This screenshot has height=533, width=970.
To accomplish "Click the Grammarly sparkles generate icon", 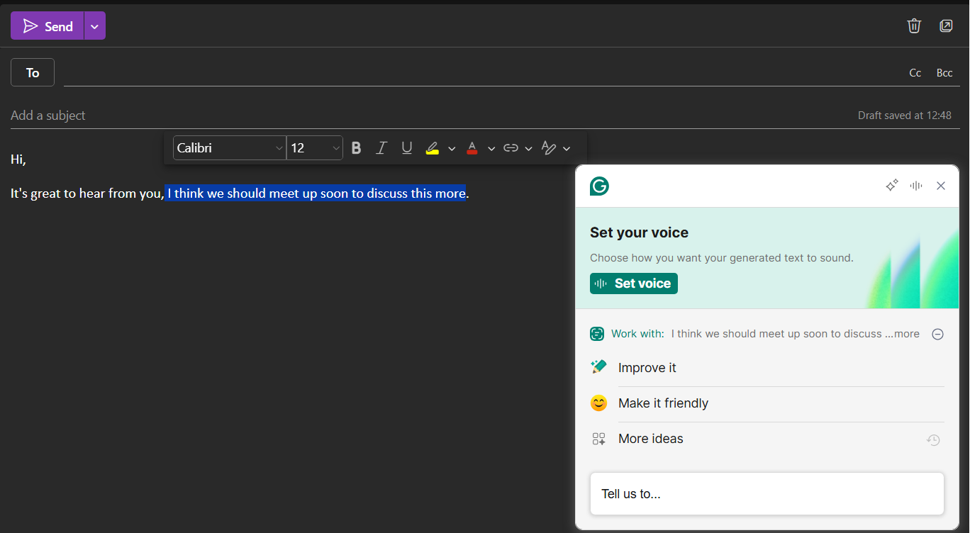I will tap(891, 185).
